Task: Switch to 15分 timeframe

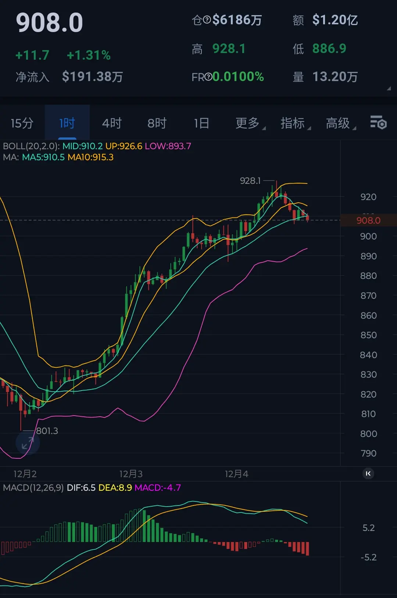Action: pos(22,123)
